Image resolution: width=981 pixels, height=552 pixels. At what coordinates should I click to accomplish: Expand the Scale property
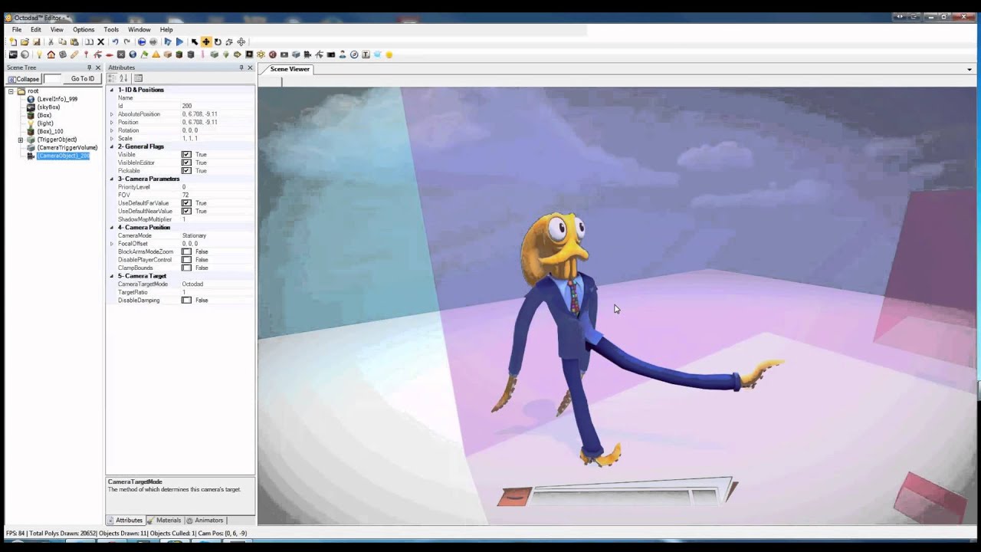[111, 139]
